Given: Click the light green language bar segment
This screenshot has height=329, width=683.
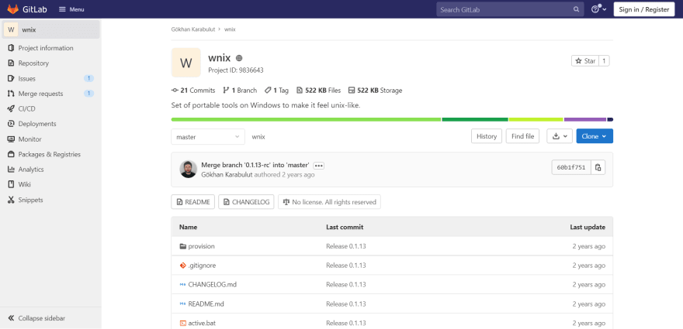Looking at the screenshot, I should tap(307, 119).
